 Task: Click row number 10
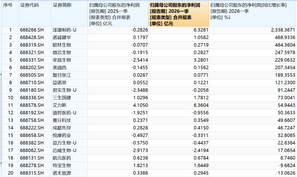pos(10,97)
